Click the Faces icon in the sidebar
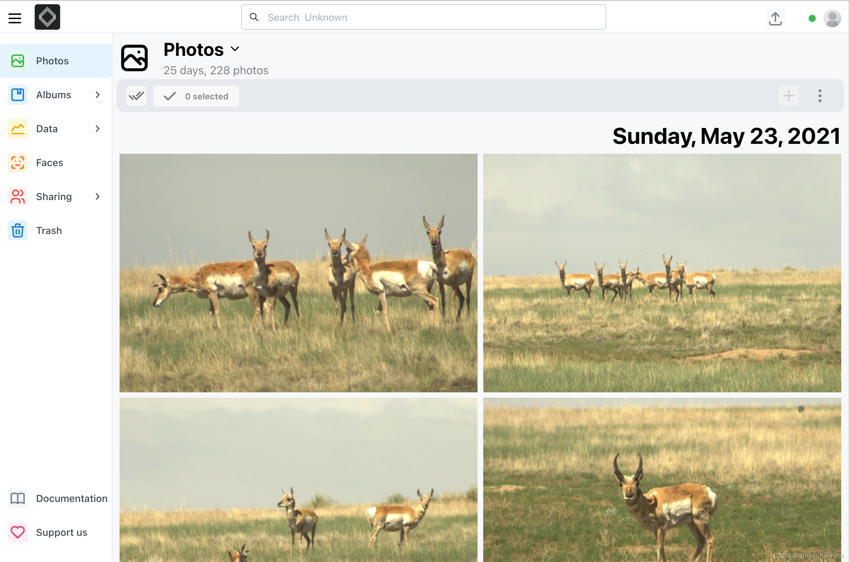This screenshot has height=562, width=849. [18, 163]
